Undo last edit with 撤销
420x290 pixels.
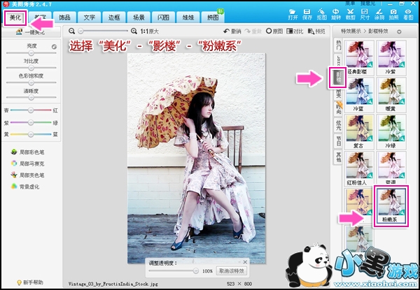pyautogui.click(x=232, y=31)
